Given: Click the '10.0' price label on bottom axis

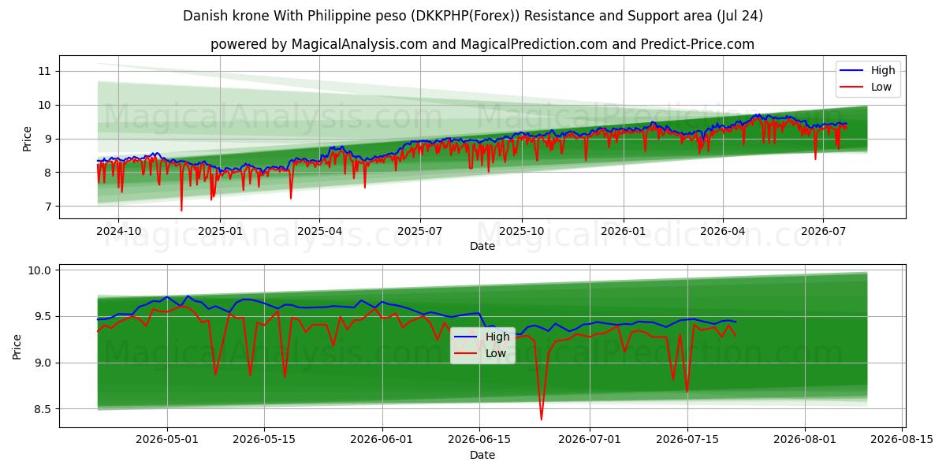Looking at the screenshot, I should click(x=40, y=270).
